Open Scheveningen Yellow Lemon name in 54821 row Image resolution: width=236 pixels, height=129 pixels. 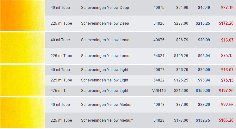pos(106,56)
